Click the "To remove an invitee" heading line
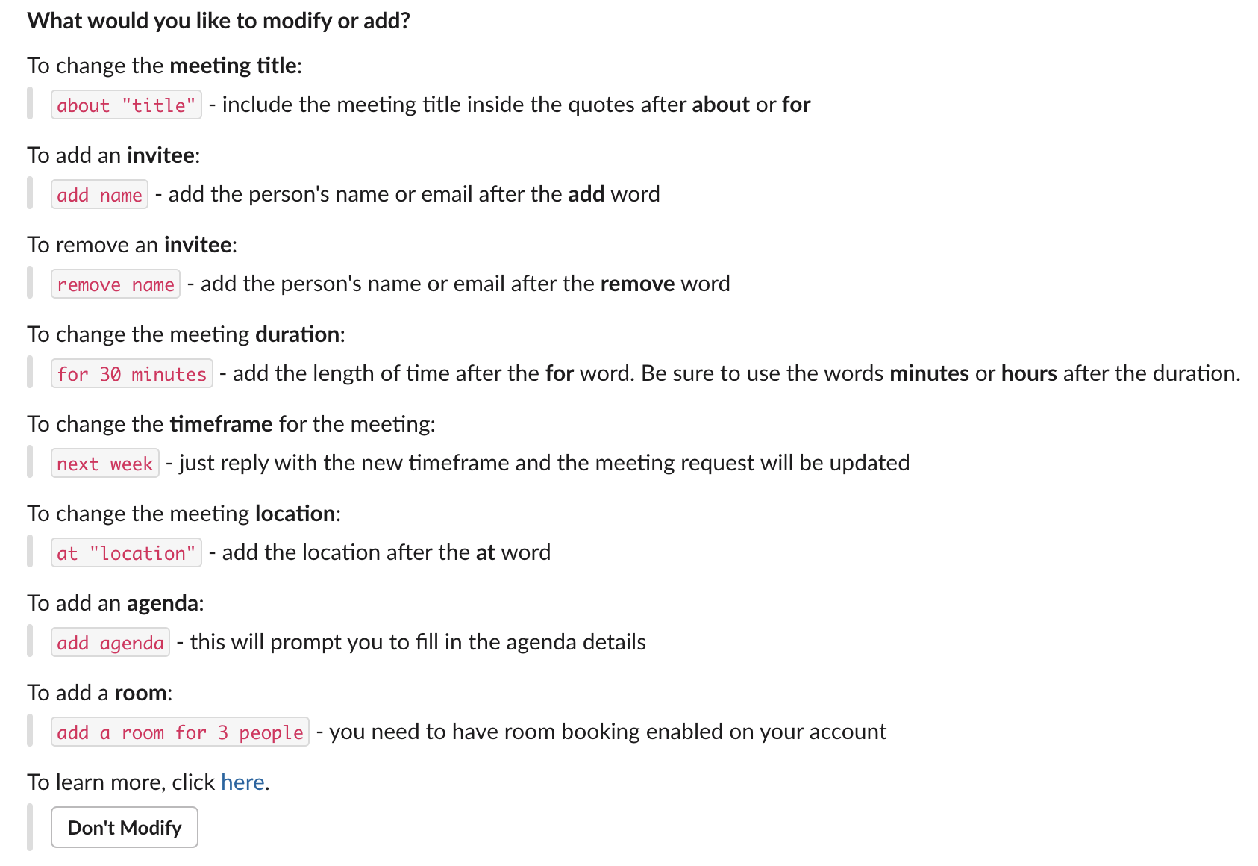Image resolution: width=1258 pixels, height=866 pixels. [x=132, y=245]
